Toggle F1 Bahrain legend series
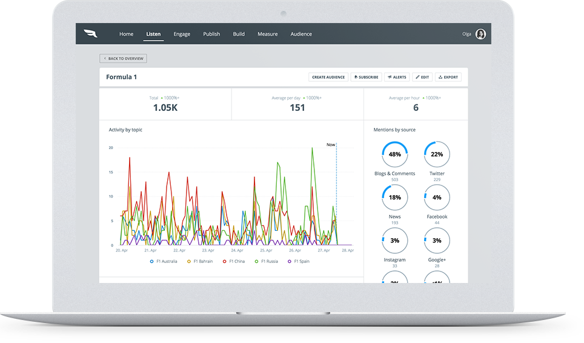Viewport: 584px width, 343px height. point(200,261)
